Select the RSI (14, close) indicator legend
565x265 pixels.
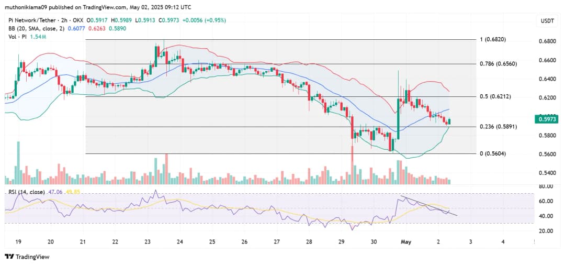pos(26,192)
